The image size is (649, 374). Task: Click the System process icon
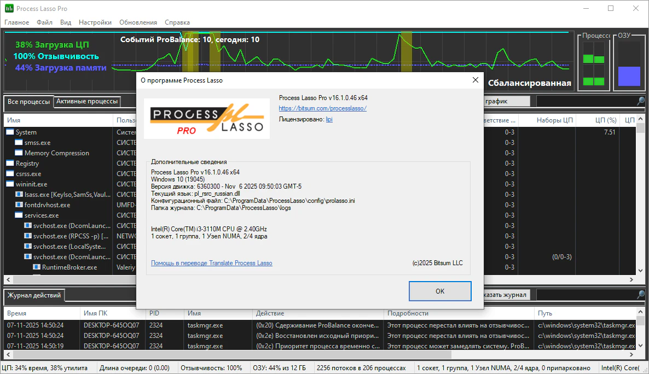10,132
